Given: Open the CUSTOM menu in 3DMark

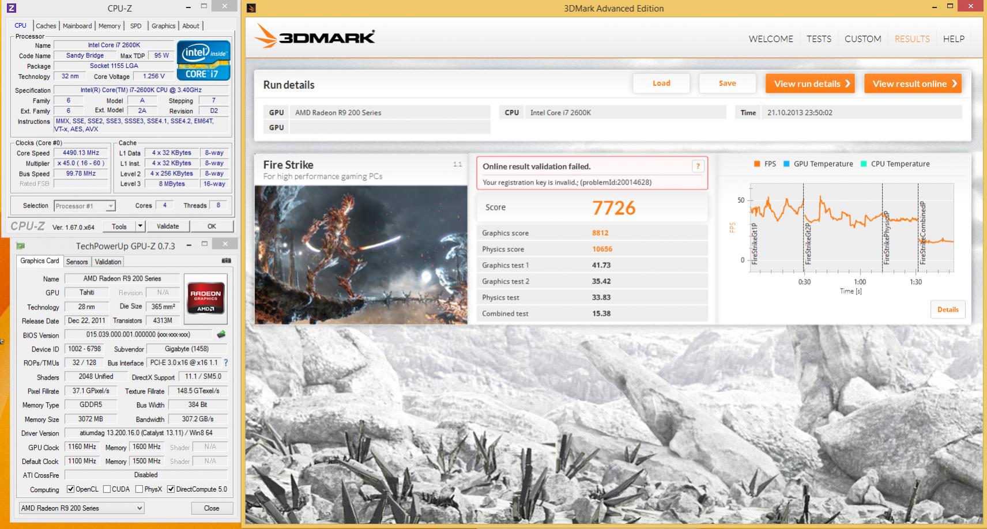Looking at the screenshot, I should [862, 39].
